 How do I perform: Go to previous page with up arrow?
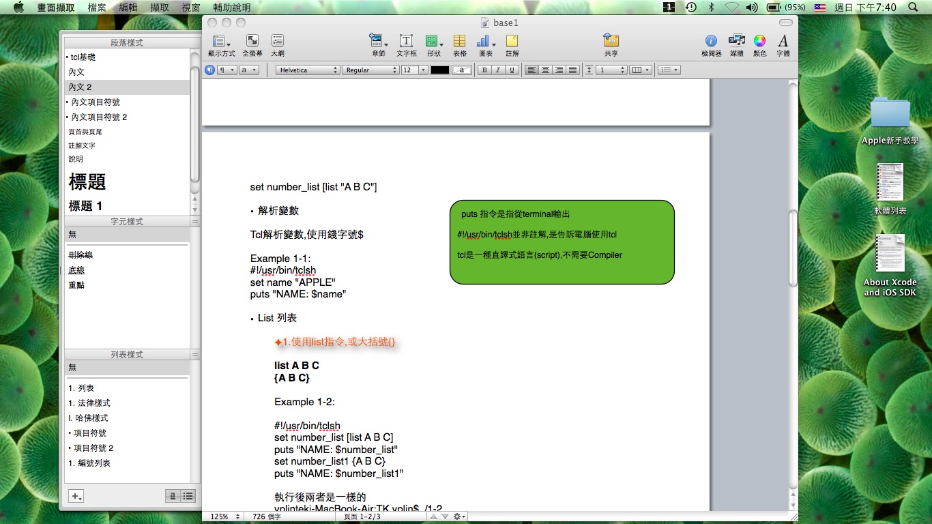(432, 516)
